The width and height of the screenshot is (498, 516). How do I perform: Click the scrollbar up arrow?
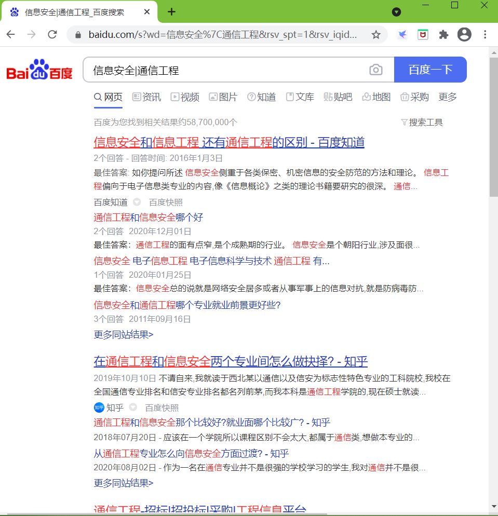tap(494, 52)
